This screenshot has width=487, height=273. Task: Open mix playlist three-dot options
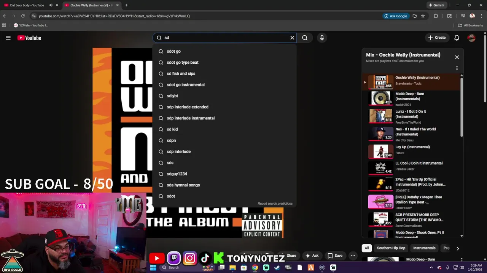tap(457, 68)
